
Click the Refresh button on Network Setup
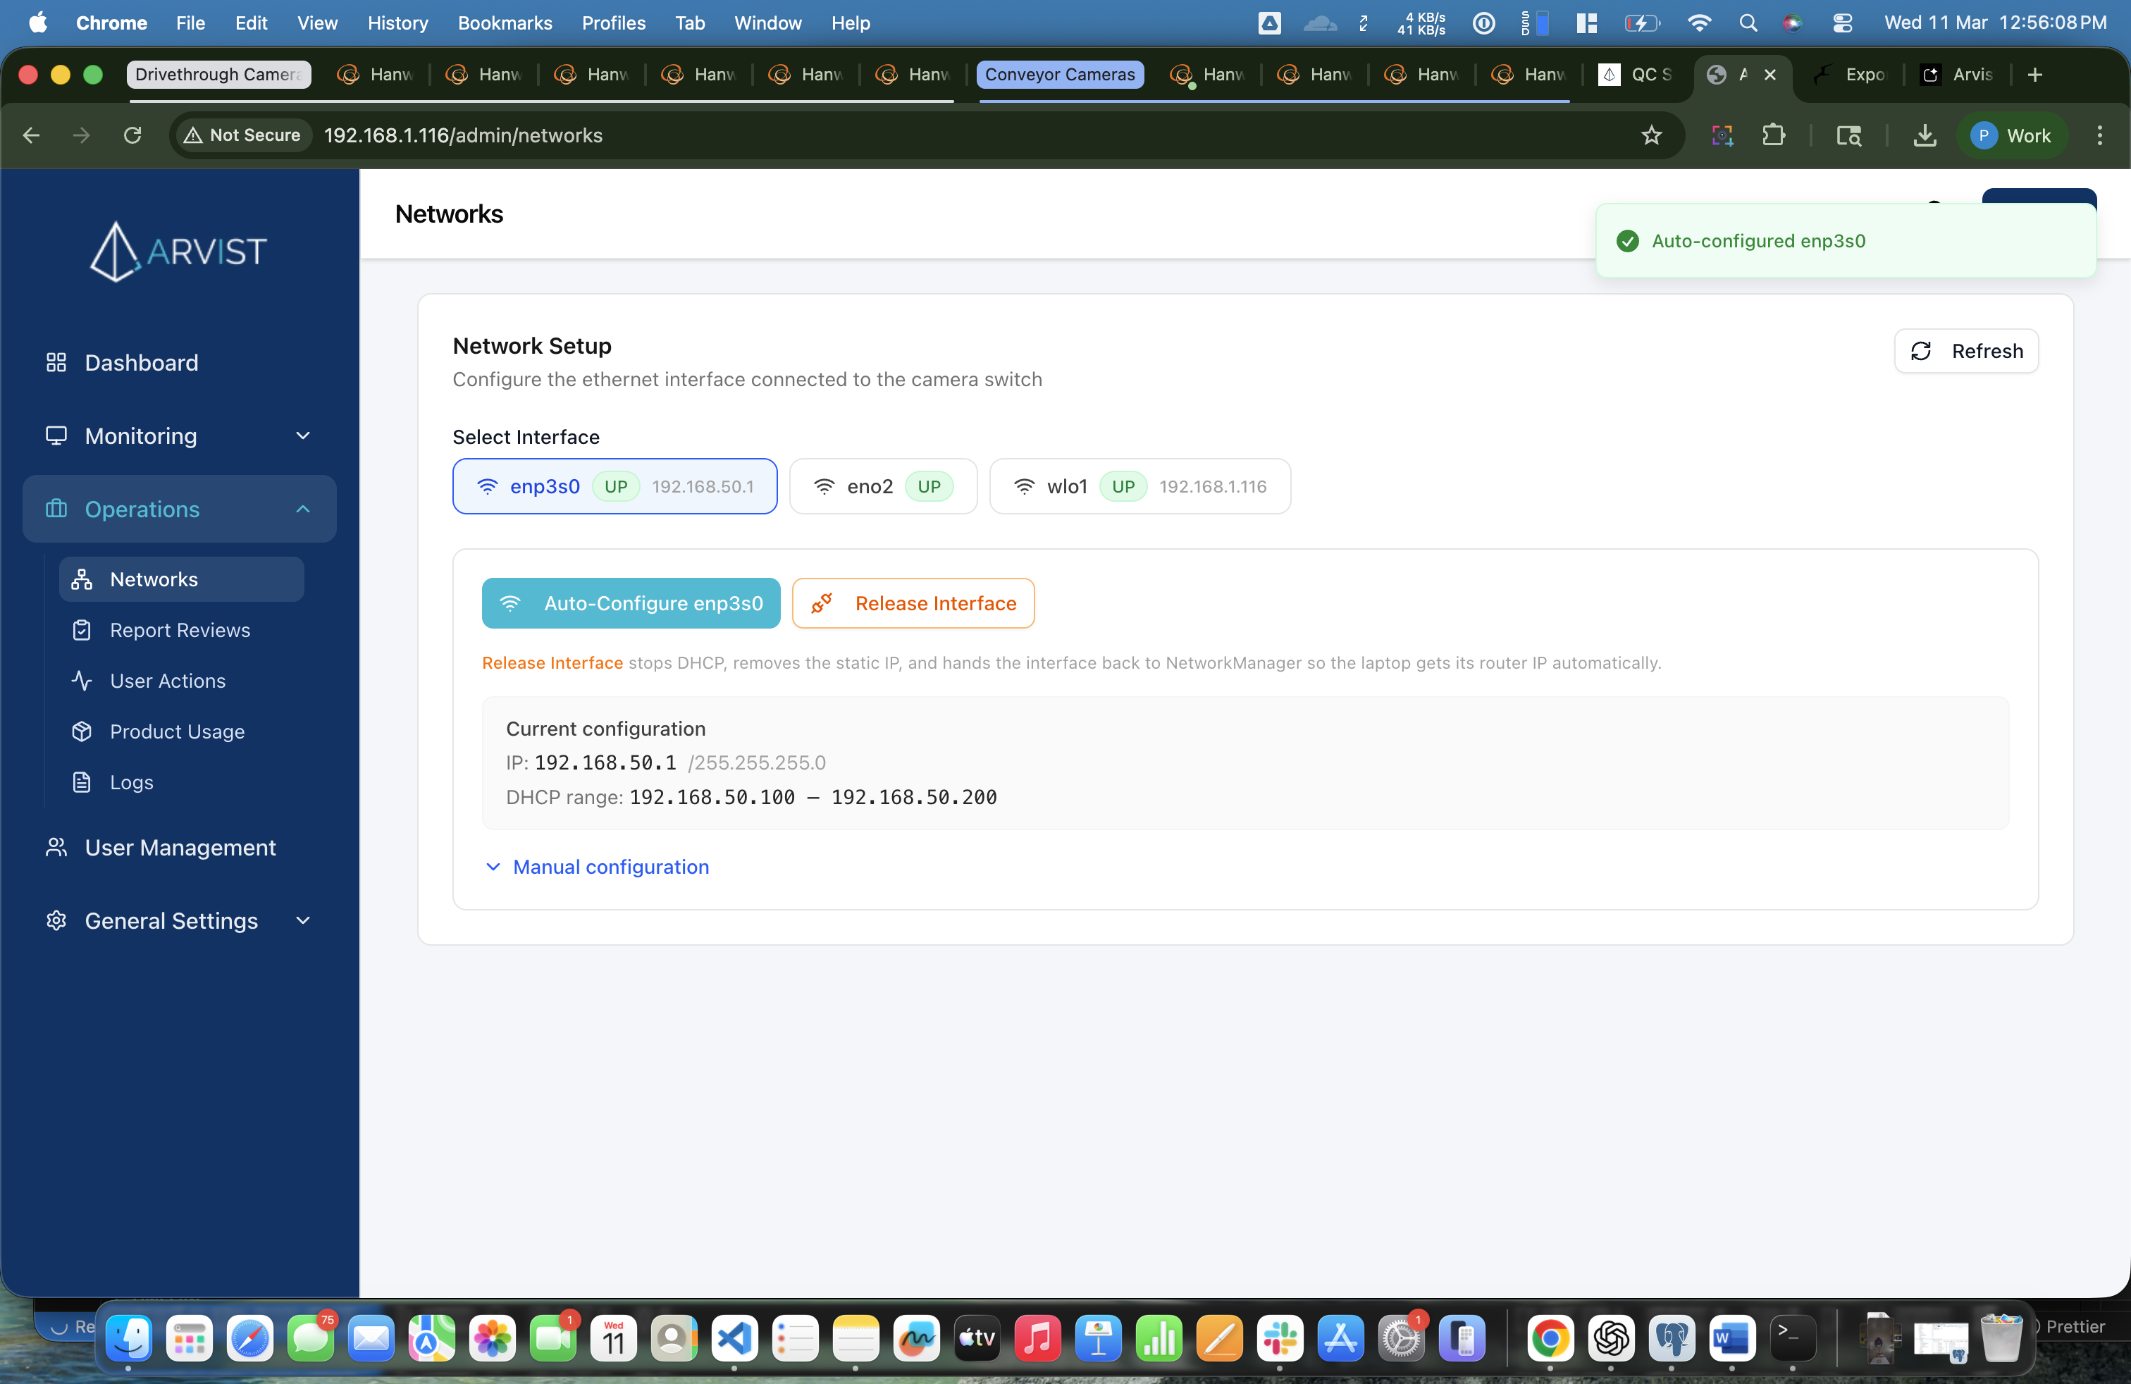(1965, 351)
